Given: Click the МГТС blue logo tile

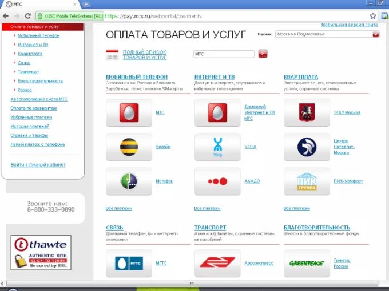Looking at the screenshot, I should (129, 263).
